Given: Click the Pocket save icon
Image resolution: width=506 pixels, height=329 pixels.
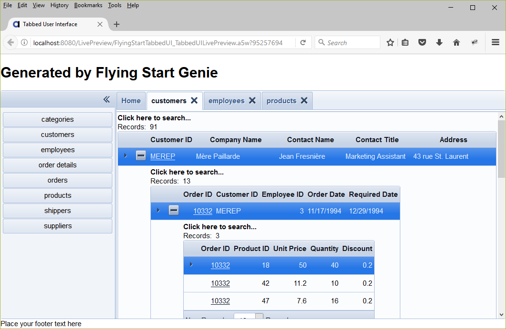Looking at the screenshot, I should 422,42.
